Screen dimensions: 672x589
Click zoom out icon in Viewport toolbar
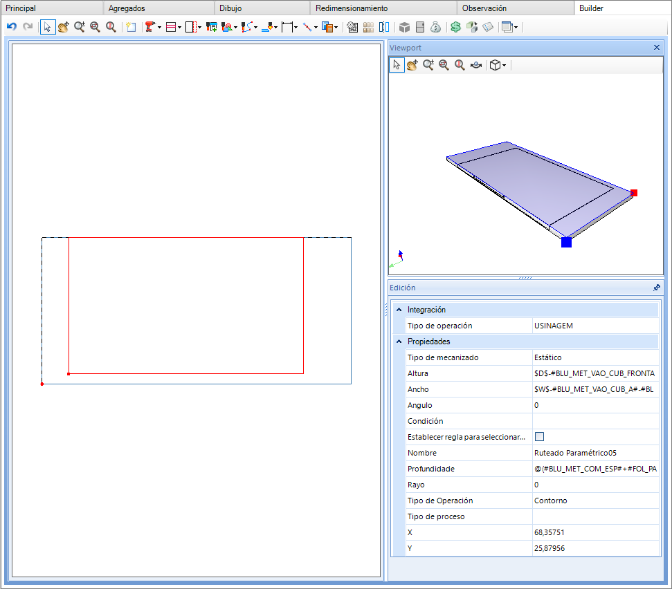coord(444,65)
